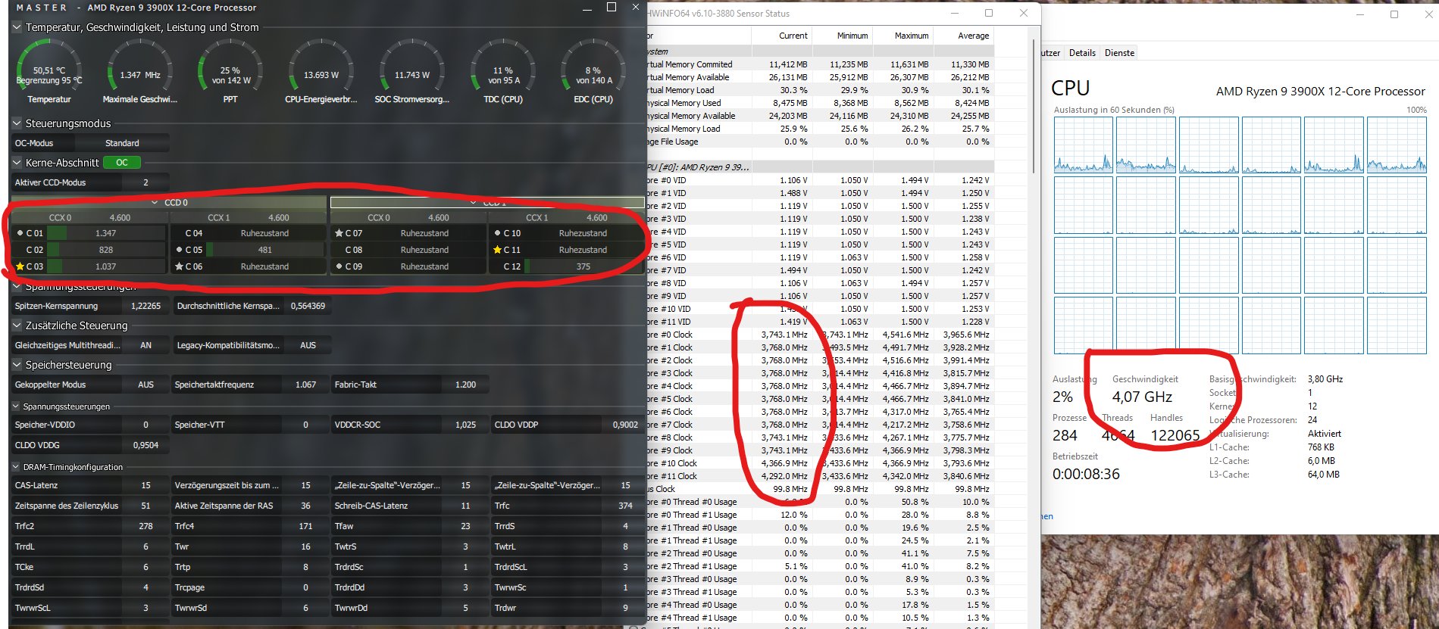Click the C 01 frequency bar showing 1.347
Viewport: 1439px width, 629px height.
pyautogui.click(x=106, y=233)
